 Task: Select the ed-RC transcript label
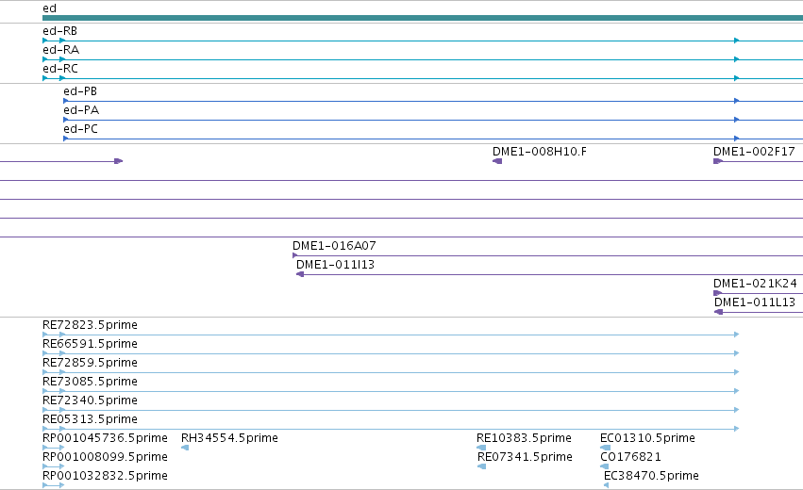(60, 69)
